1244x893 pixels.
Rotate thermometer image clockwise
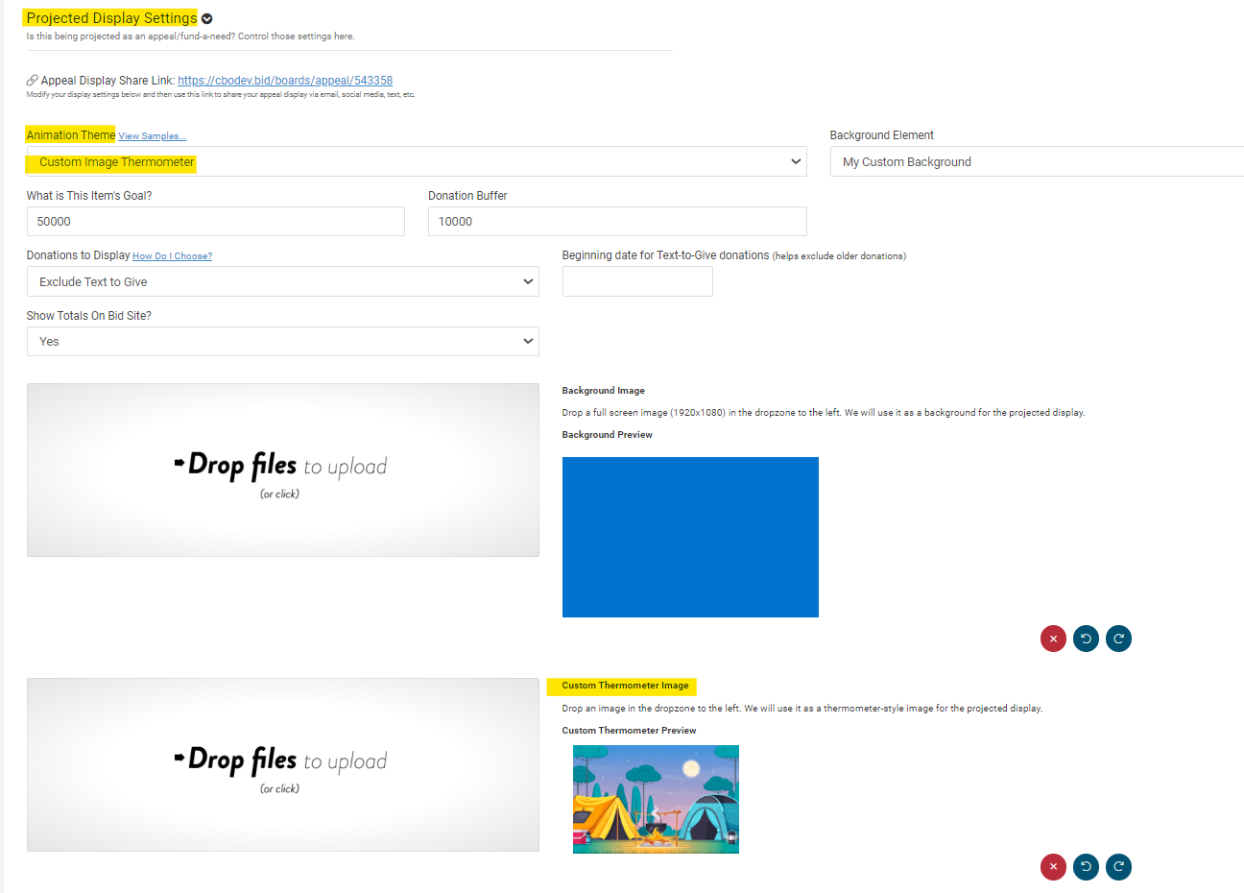click(1118, 867)
